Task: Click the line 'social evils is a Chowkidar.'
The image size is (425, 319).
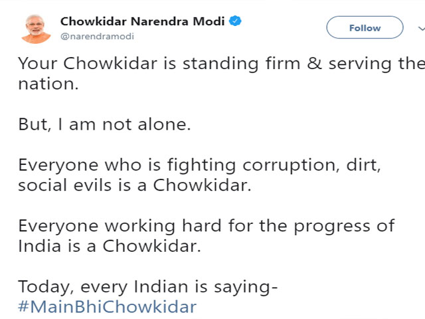Action: click(x=135, y=185)
